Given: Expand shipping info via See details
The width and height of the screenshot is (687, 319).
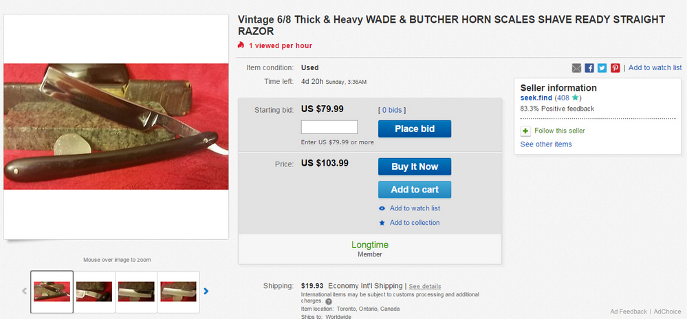Looking at the screenshot, I should click(x=425, y=286).
